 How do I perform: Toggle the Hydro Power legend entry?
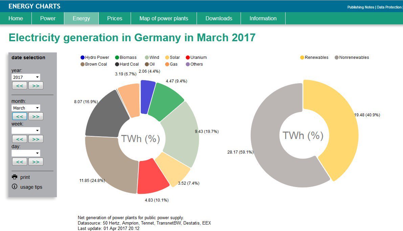(95, 57)
